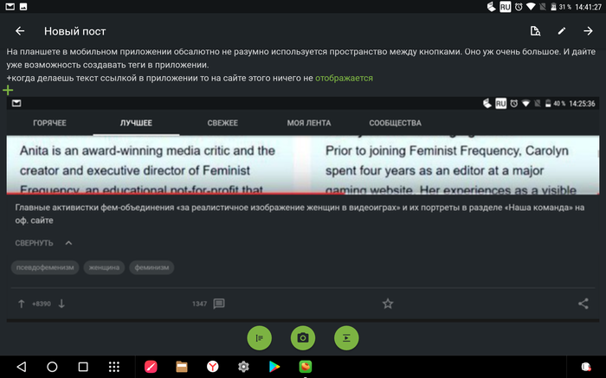
Task: Tap the 1347 comments count
Action: [x=199, y=304]
